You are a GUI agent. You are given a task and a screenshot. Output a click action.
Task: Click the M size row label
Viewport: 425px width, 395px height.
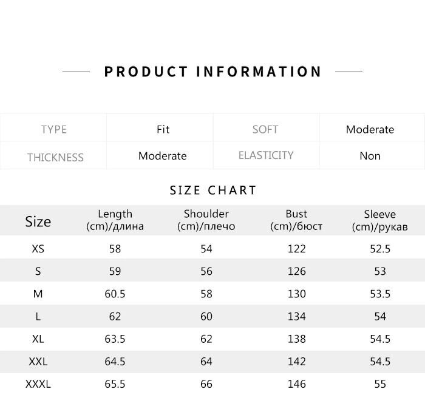tap(38, 294)
